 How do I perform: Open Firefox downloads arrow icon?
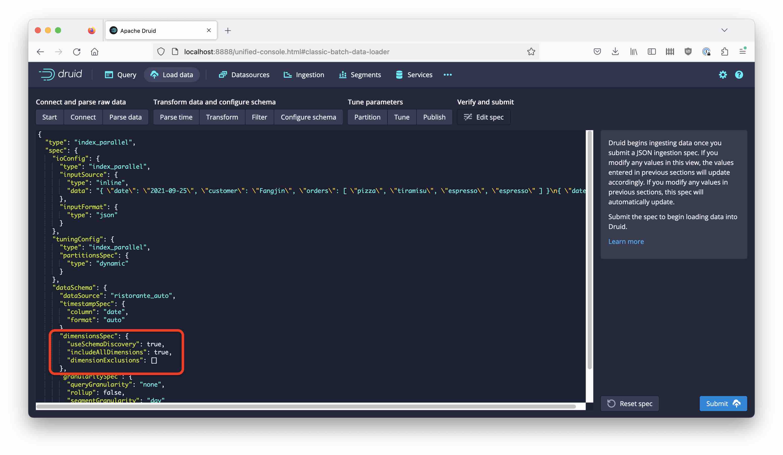(615, 51)
